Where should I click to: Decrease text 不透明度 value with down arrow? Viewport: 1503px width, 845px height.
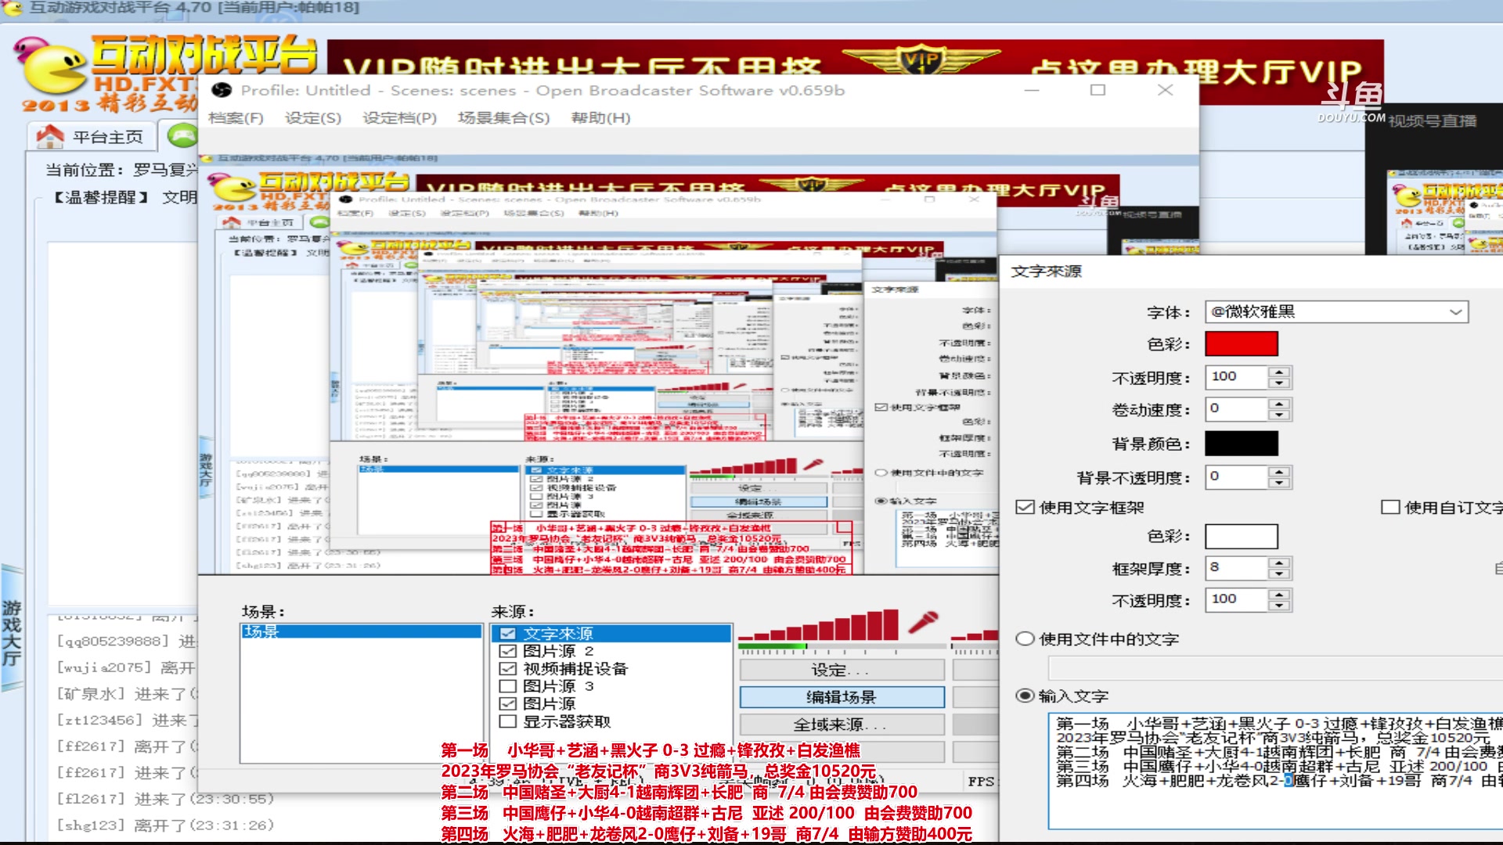coord(1279,383)
